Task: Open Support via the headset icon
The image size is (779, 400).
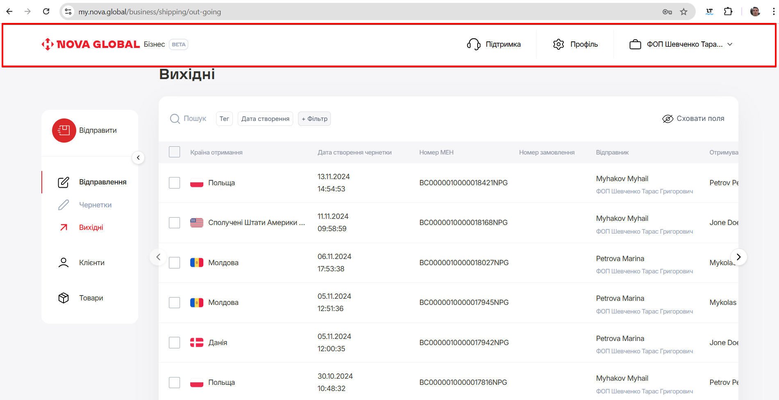Action: (x=474, y=44)
